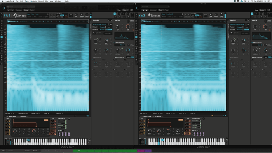Toggle the power button in whine 1 window
This screenshot has height=153, width=272.
[x=3, y=8]
